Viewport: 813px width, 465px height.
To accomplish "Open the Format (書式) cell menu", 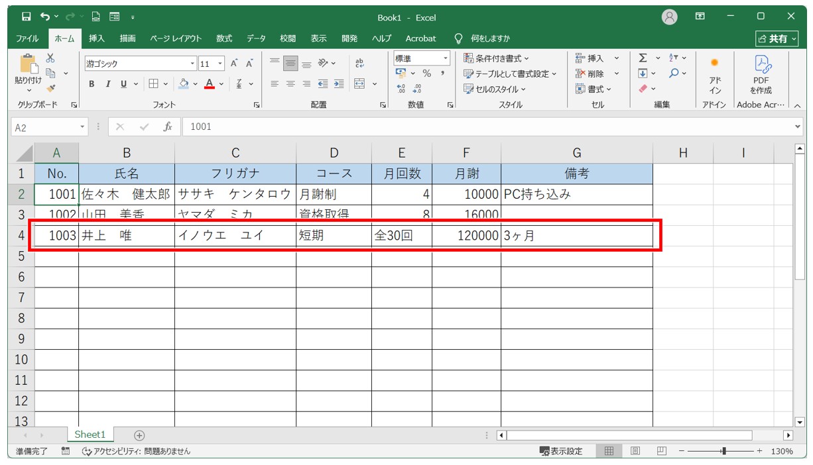I will [x=594, y=89].
